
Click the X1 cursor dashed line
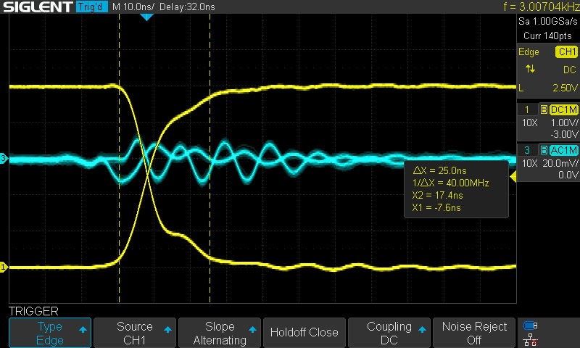click(x=119, y=217)
